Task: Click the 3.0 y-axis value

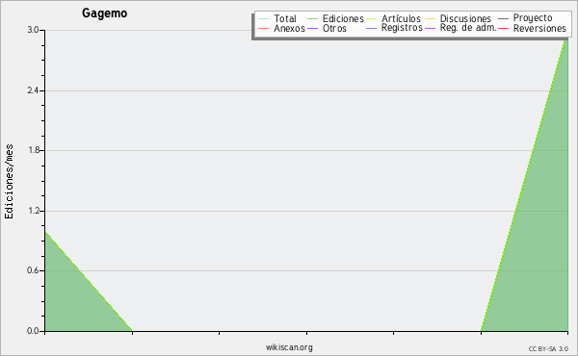Action: 33,30
